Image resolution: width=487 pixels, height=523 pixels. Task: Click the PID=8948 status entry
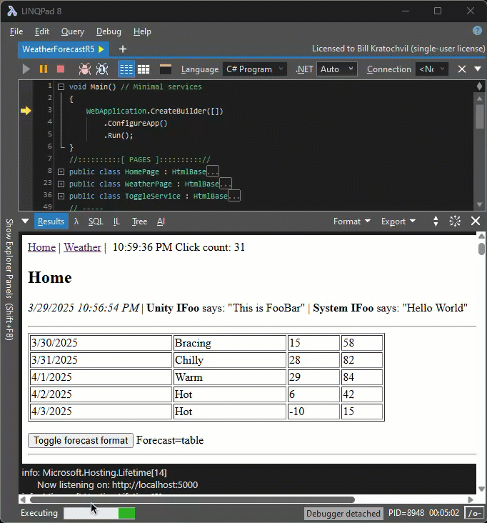pos(406,513)
